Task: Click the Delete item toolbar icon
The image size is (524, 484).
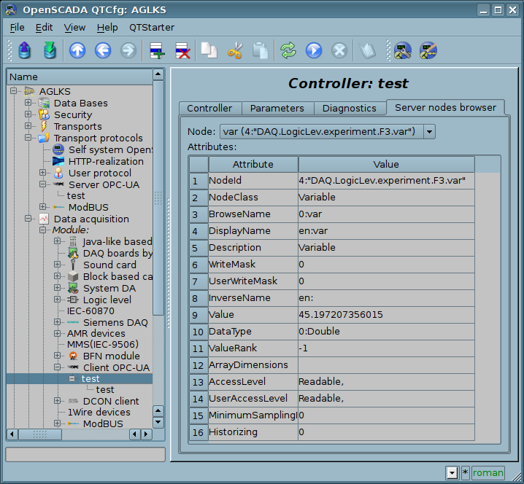Action: point(182,51)
